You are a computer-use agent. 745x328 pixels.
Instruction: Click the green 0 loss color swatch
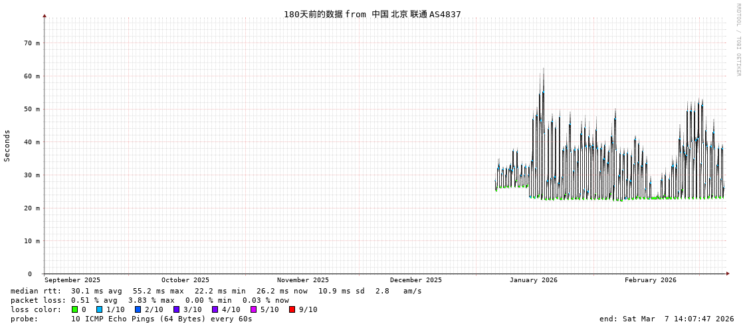click(x=74, y=309)
